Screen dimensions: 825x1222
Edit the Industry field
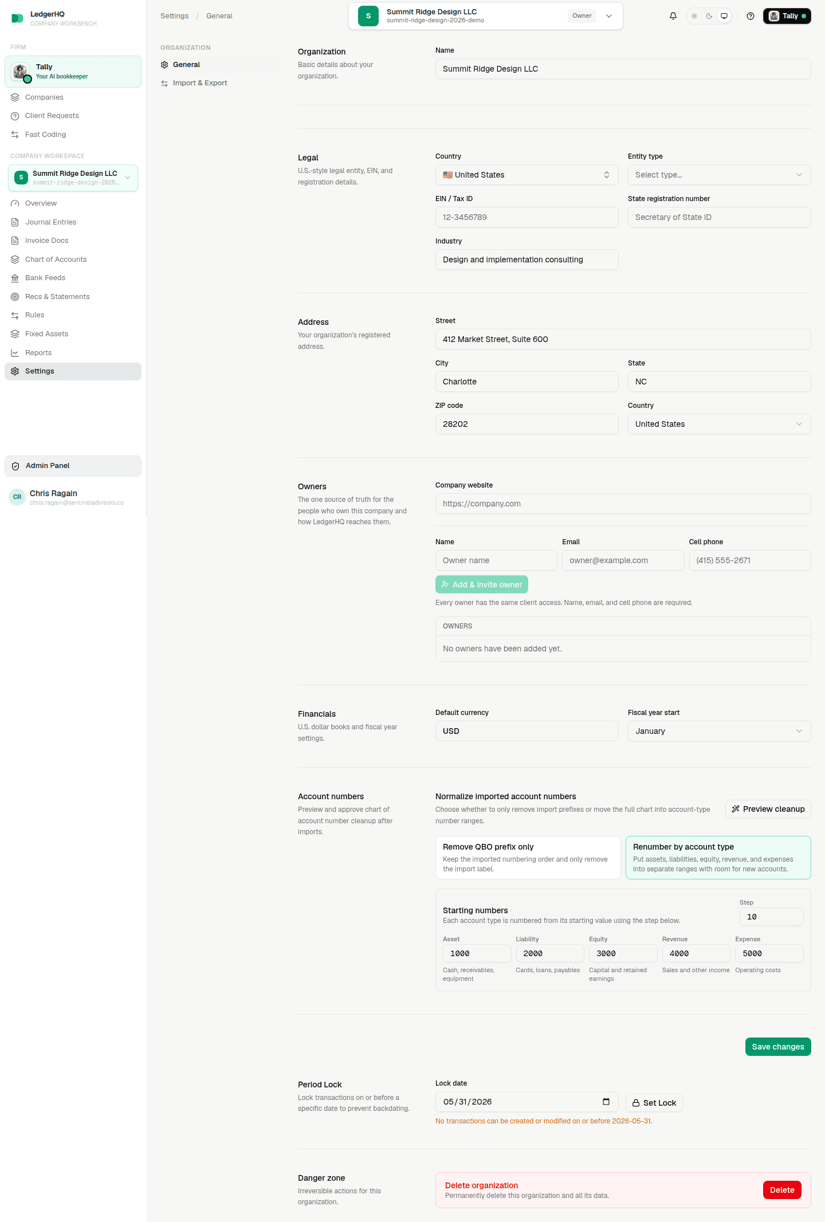527,260
